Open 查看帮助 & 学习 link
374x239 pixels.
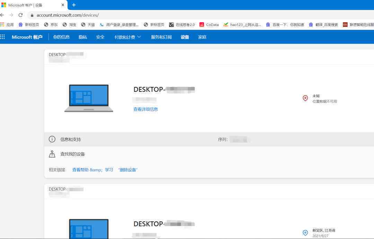coord(92,170)
